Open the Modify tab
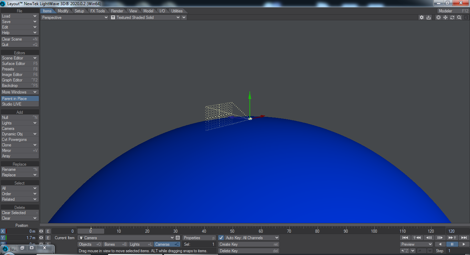The width and height of the screenshot is (470, 255). (x=63, y=11)
